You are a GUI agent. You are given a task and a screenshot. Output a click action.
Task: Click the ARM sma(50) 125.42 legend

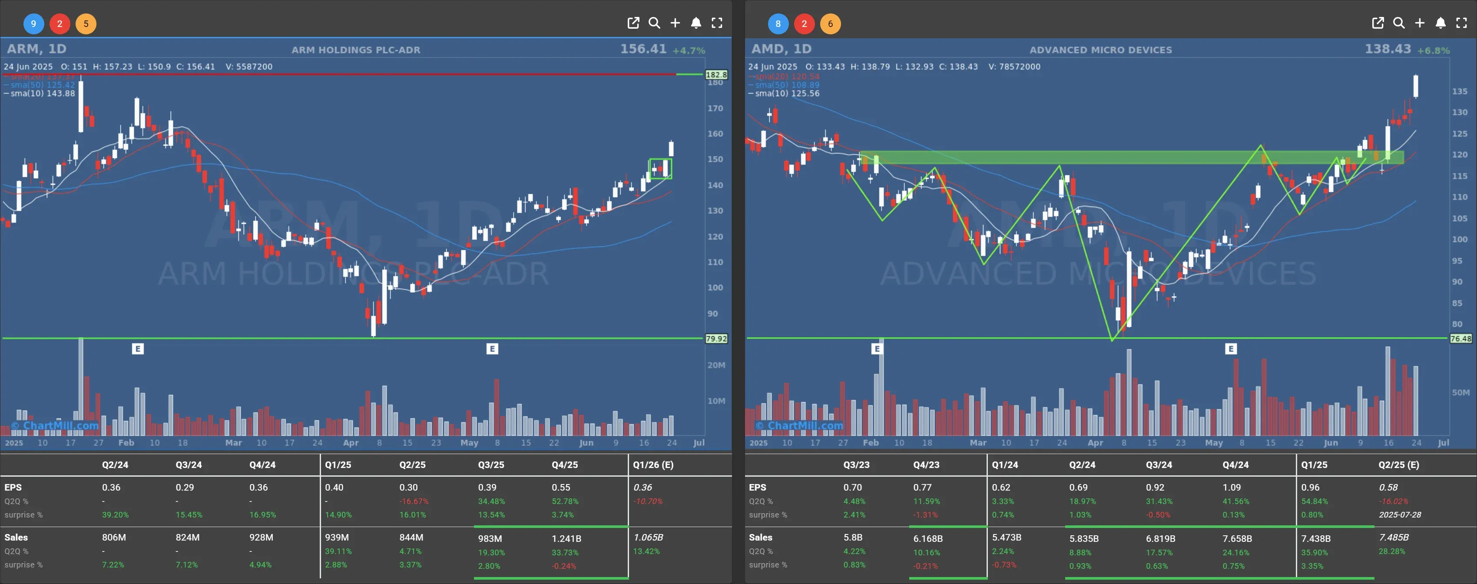40,85
